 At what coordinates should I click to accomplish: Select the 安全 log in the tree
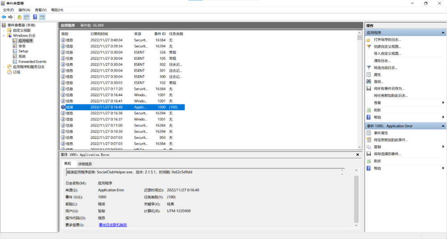[x=22, y=46]
